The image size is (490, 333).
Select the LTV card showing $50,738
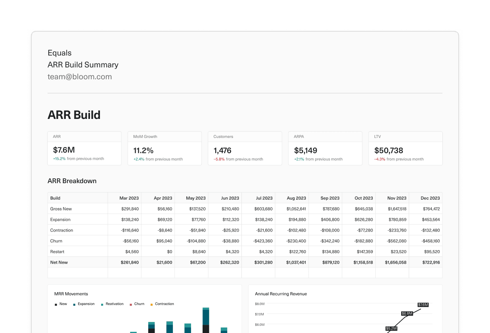(x=405, y=148)
